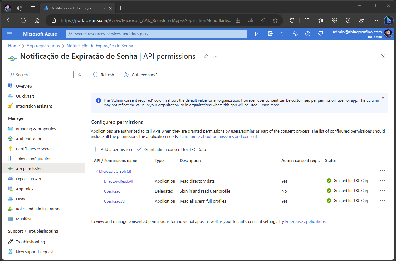The height and width of the screenshot is (261, 396).
Task: Open the Enterprise applications link
Action: (x=305, y=221)
